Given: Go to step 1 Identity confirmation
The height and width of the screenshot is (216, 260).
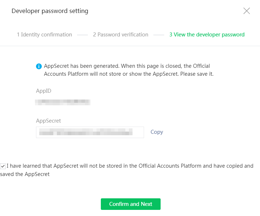Looking at the screenshot, I should point(44,35).
